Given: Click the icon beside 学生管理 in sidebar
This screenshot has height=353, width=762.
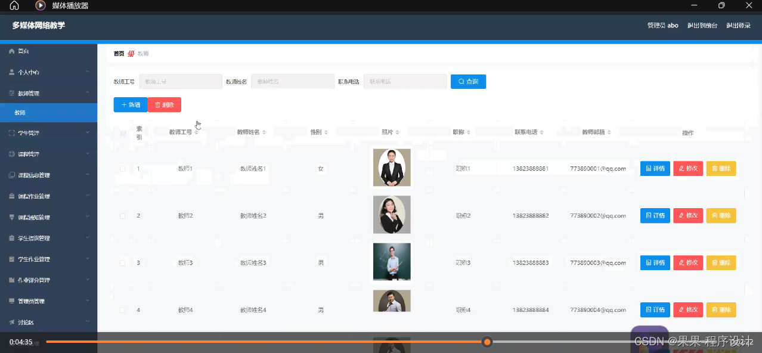Looking at the screenshot, I should [12, 133].
